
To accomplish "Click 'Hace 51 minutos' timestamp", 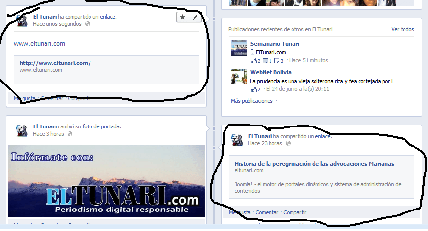I will (309, 60).
